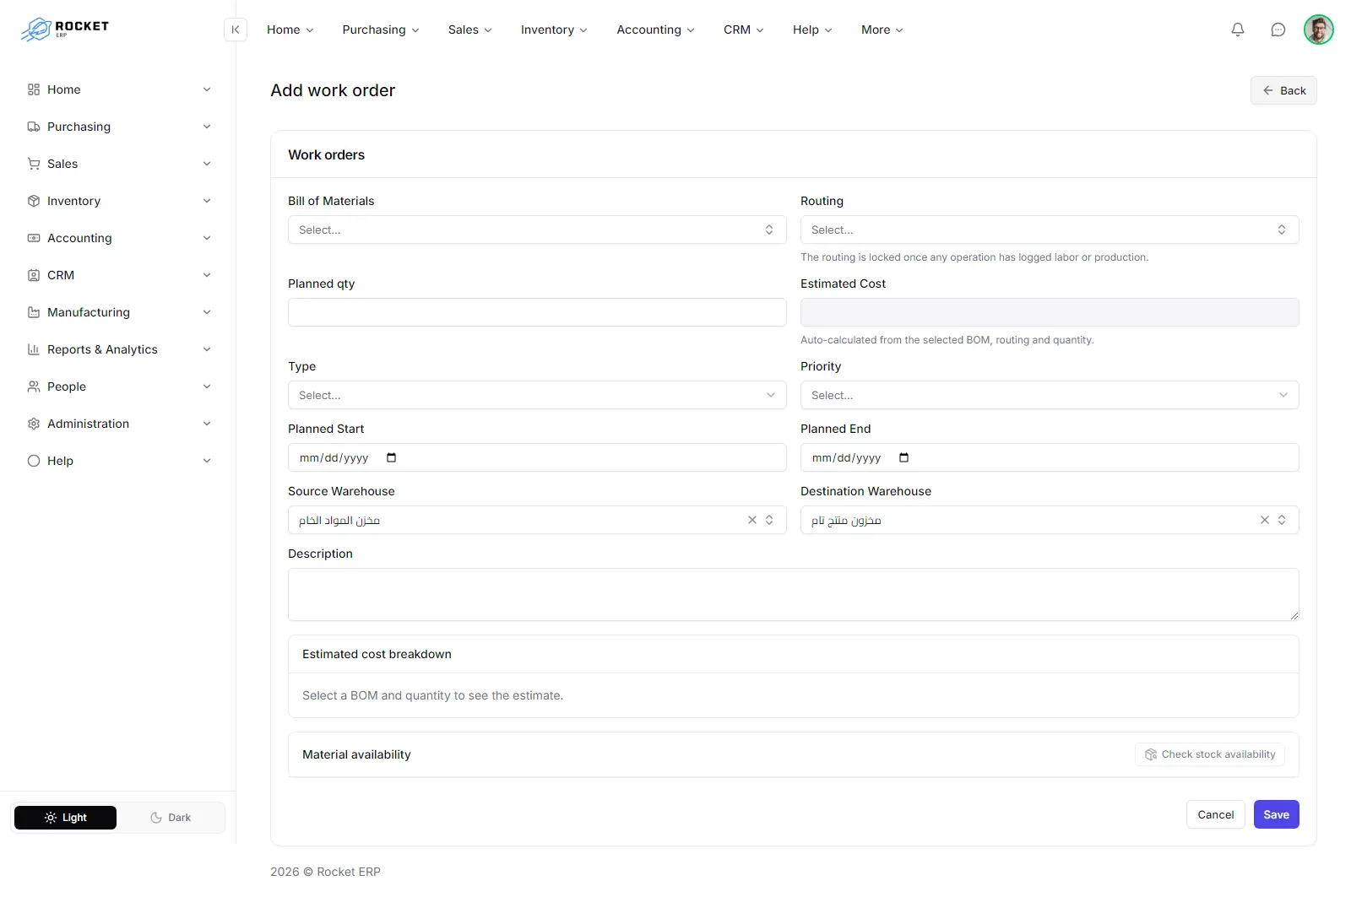Switch to Light theme
This screenshot has height=897, width=1351.
point(65,818)
